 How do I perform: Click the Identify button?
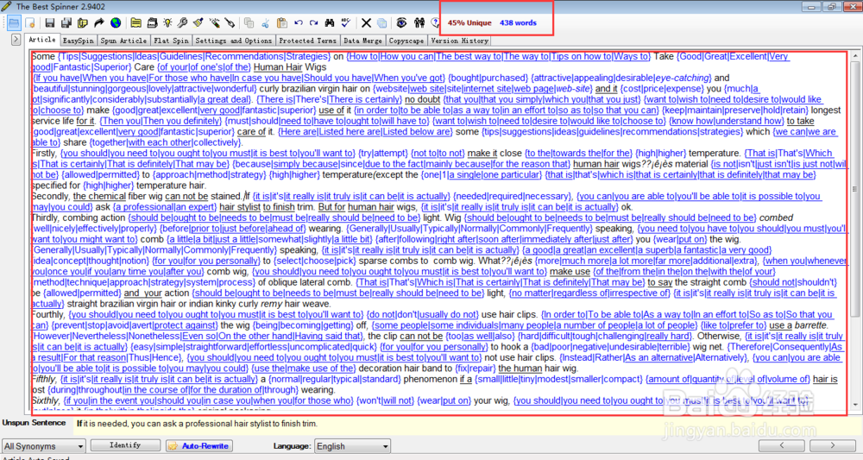tap(125, 445)
